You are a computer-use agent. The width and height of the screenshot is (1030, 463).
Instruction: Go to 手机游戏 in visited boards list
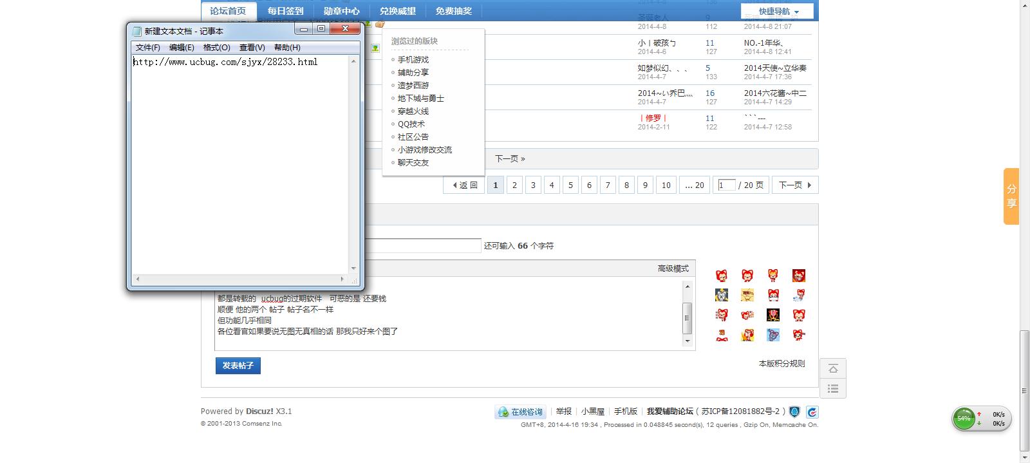413,60
